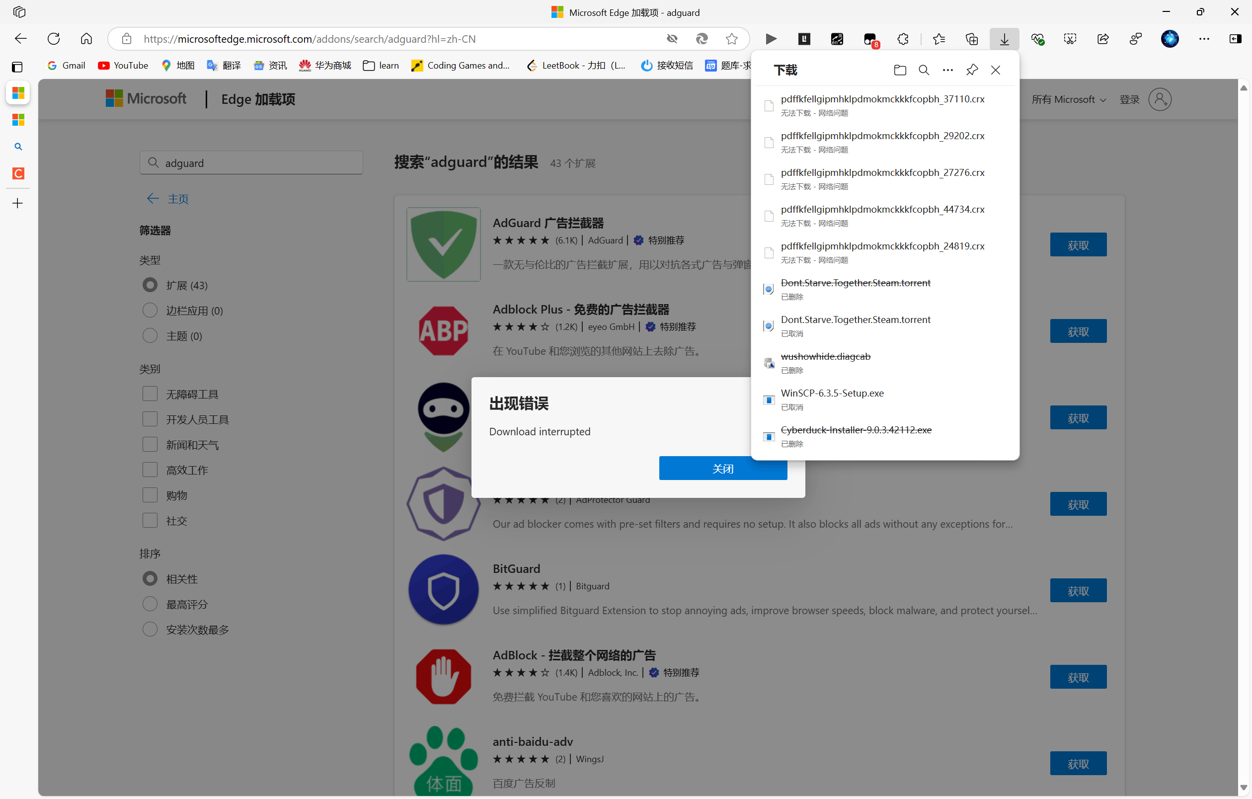Sort by 安装次数最多 radio button

(x=150, y=630)
